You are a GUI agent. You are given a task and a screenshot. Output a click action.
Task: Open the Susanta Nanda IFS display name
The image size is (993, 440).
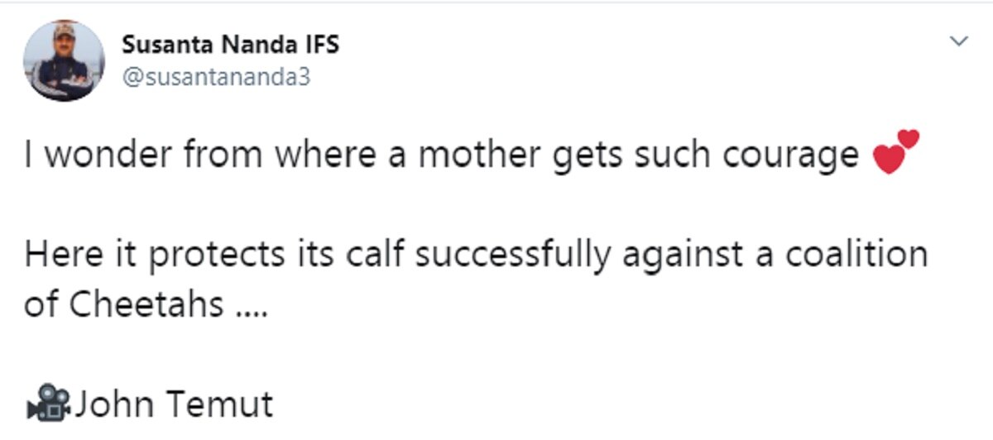[230, 45]
